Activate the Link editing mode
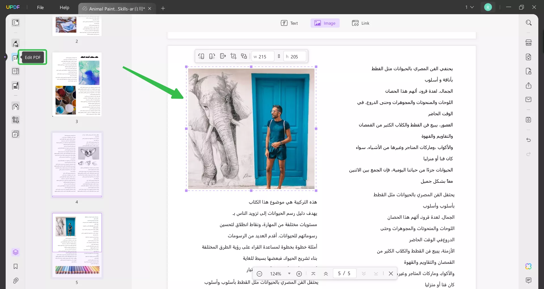544x289 pixels. click(361, 23)
